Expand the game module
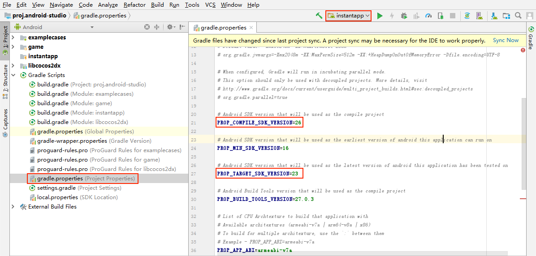Viewport: 536px width, 256px height. click(x=13, y=47)
